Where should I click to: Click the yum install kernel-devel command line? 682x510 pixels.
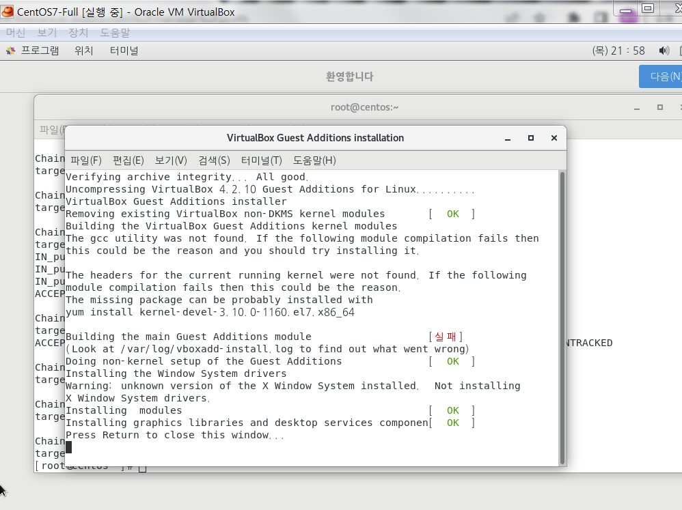point(210,312)
